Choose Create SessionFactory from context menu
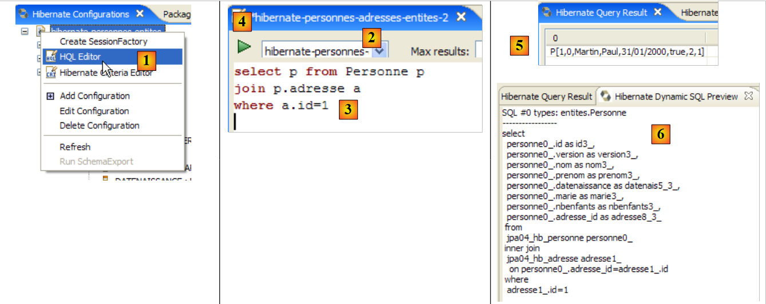766x304 pixels. click(103, 42)
